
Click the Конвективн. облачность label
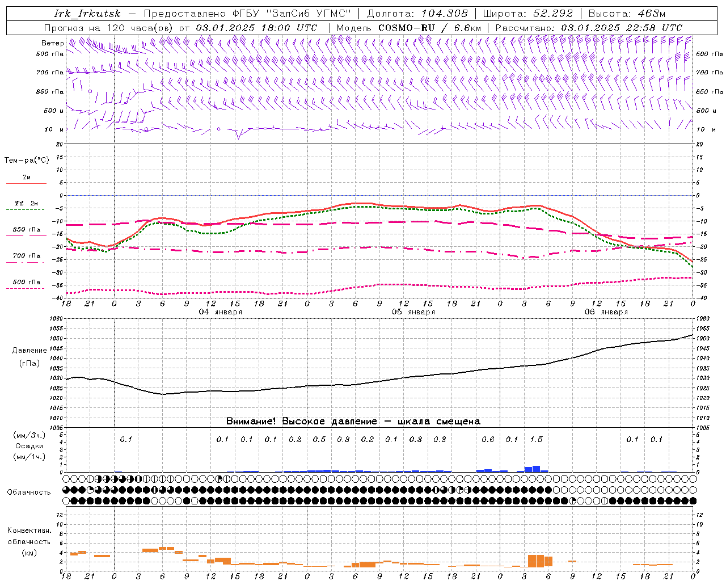pos(29,541)
